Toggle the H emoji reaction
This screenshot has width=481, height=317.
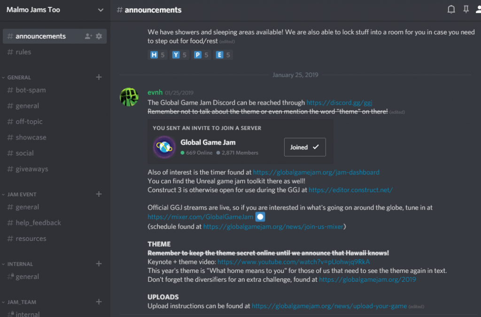157,55
